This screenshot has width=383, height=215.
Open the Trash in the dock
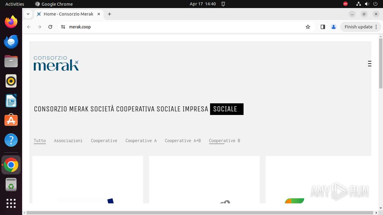click(11, 185)
